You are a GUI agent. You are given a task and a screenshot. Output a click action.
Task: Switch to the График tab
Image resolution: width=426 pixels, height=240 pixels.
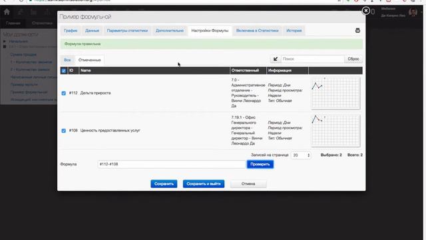tap(71, 31)
